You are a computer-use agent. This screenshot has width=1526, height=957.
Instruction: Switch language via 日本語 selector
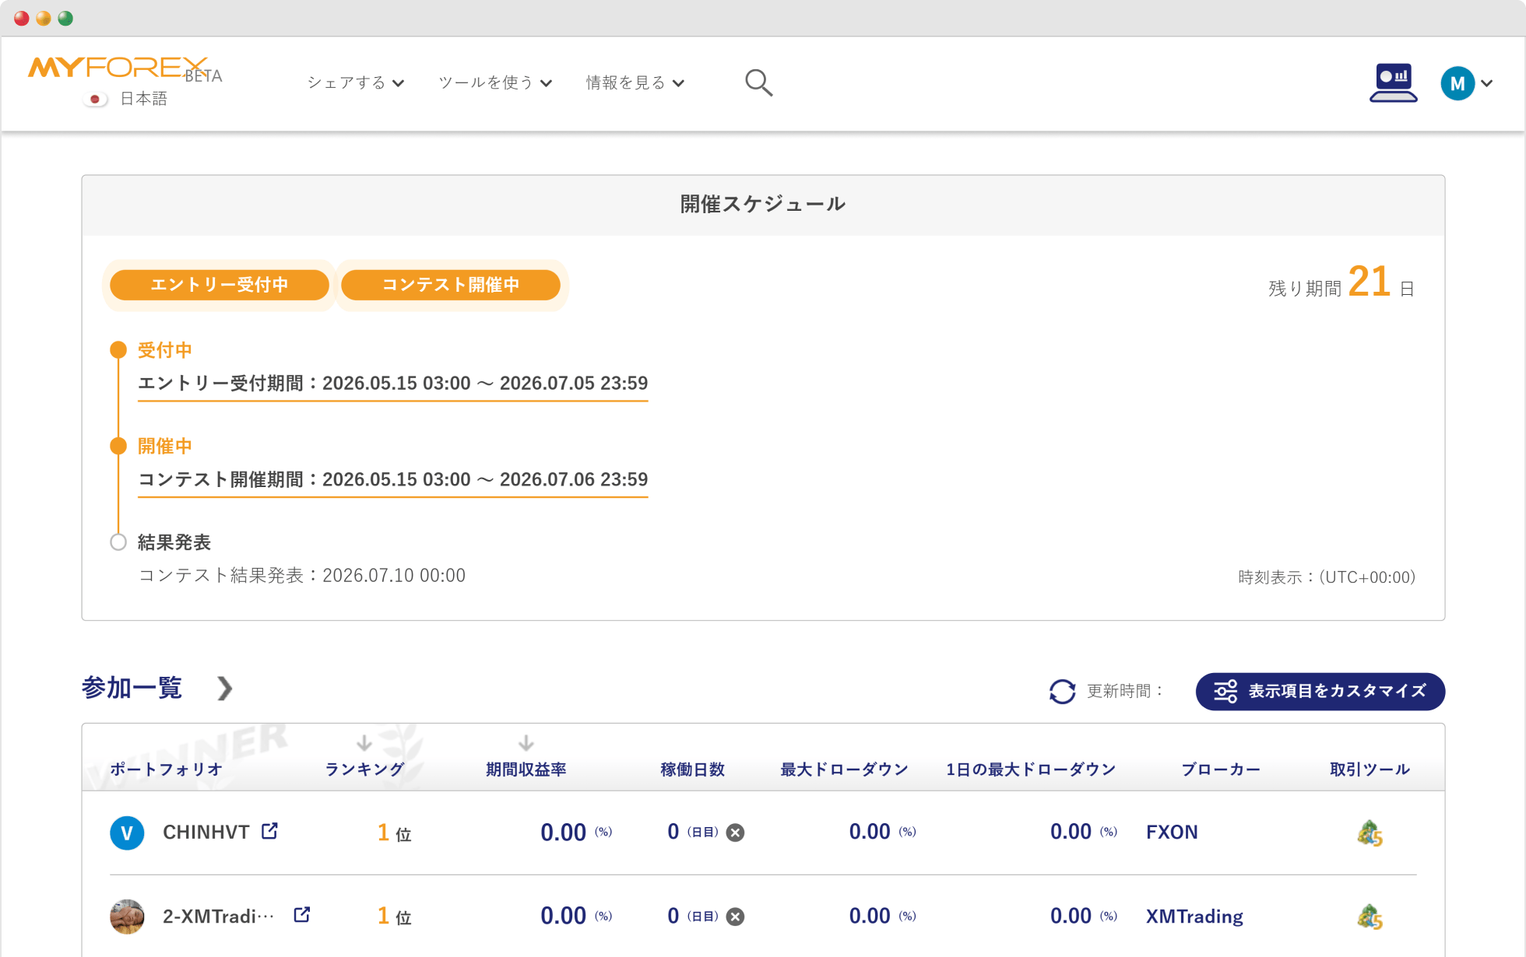coord(143,99)
